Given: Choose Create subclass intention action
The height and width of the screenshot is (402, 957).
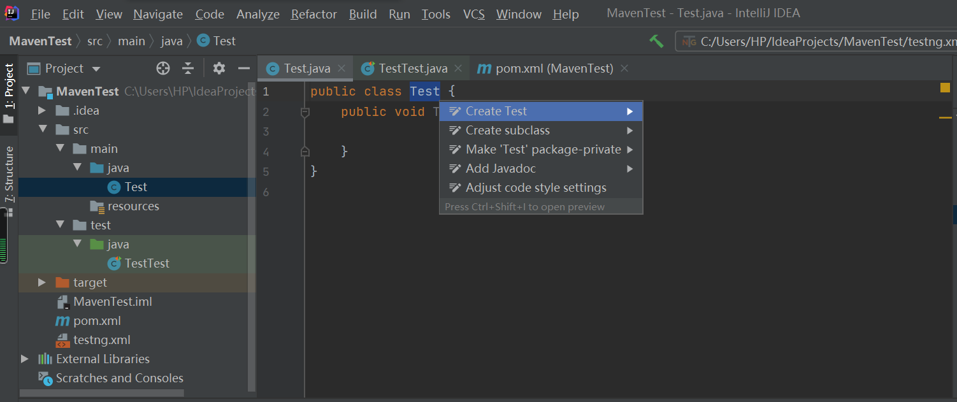Looking at the screenshot, I should click(541, 130).
